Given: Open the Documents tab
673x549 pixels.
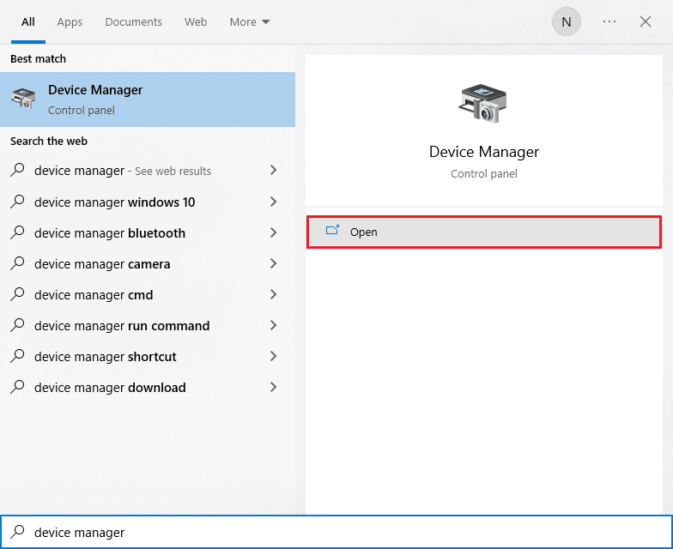Looking at the screenshot, I should click(134, 22).
